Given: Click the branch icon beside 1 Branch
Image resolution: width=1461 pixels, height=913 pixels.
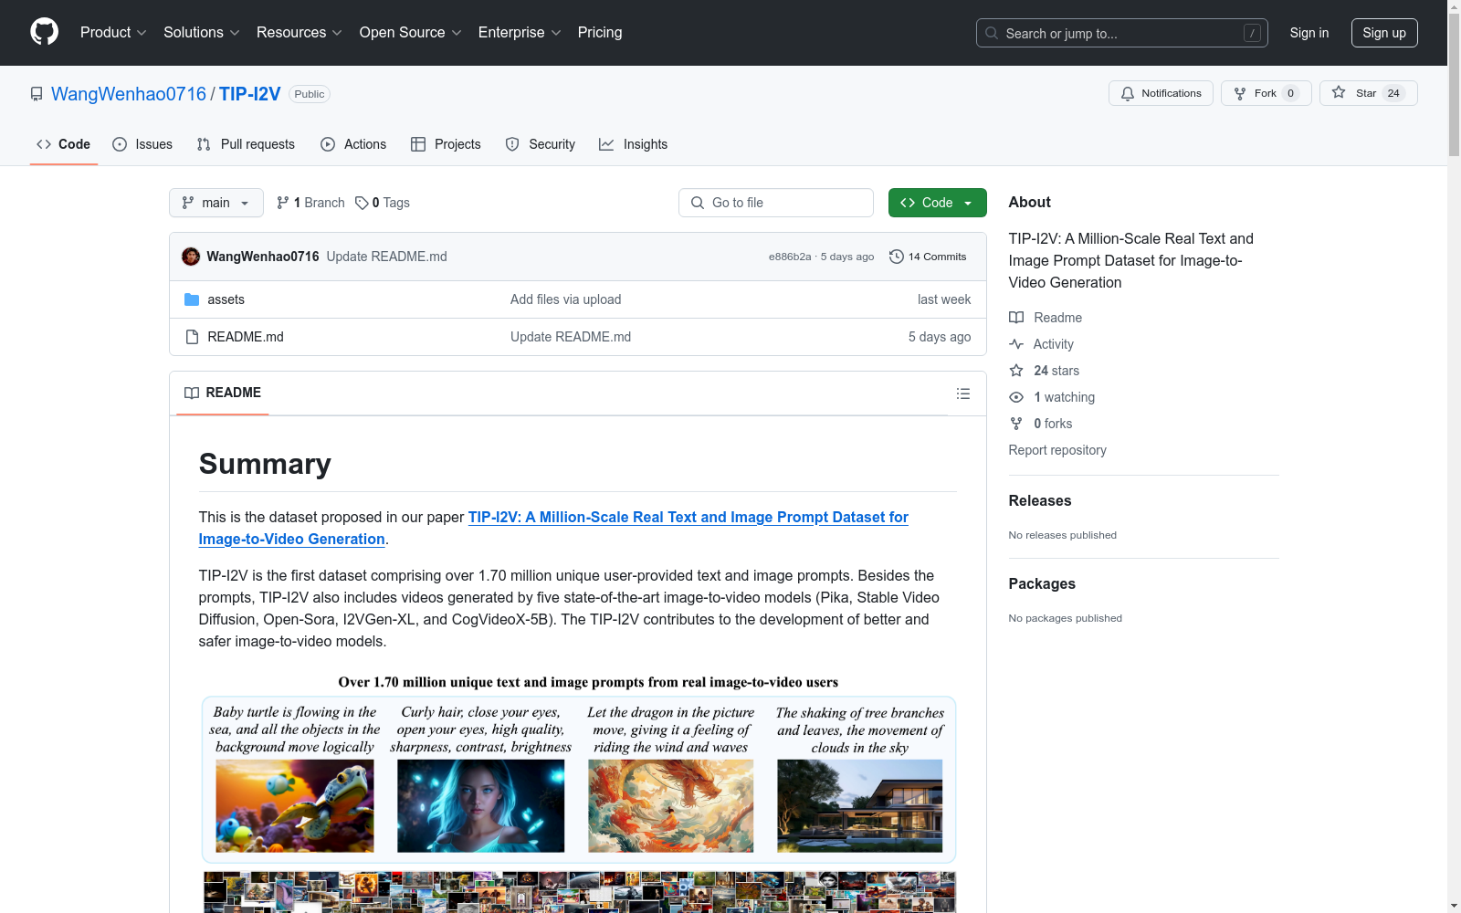Looking at the screenshot, I should coord(283,203).
